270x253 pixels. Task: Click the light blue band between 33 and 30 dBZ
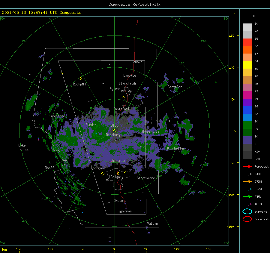pyautogui.click(x=247, y=118)
